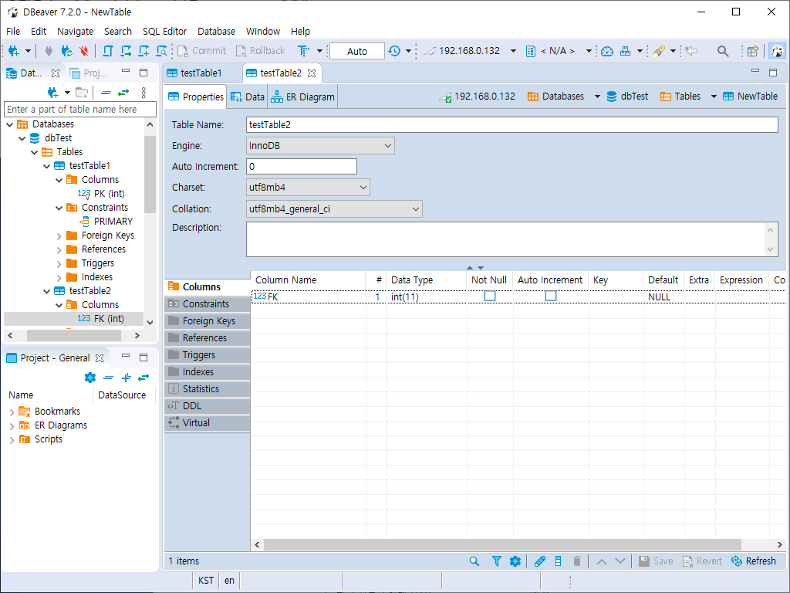790x593 pixels.
Task: Click the collapse all icon in the Database Navigator
Action: (x=106, y=93)
